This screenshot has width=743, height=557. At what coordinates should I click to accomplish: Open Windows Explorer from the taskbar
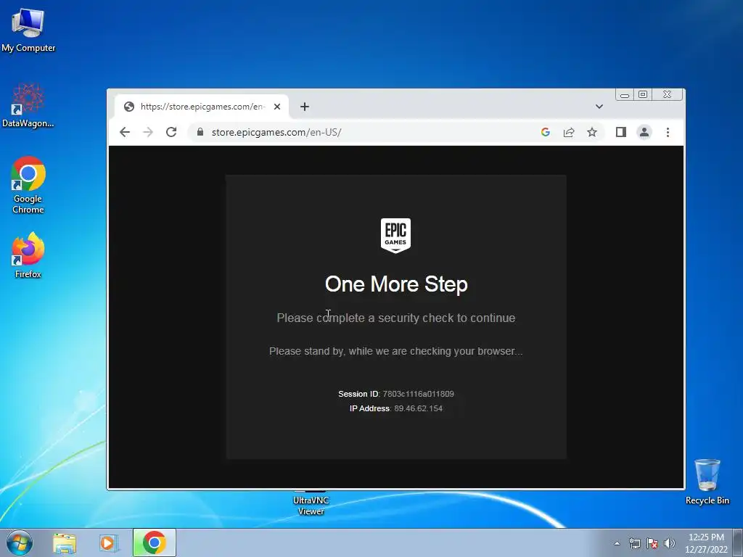65,542
